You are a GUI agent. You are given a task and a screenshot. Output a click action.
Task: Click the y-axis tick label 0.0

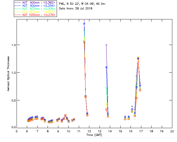(14, 127)
